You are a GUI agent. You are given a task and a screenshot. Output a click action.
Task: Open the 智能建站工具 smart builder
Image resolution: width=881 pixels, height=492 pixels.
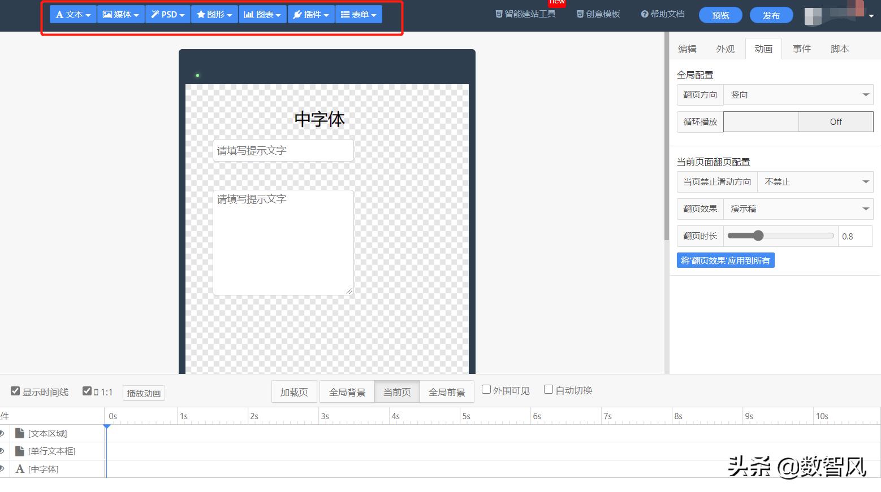[525, 14]
